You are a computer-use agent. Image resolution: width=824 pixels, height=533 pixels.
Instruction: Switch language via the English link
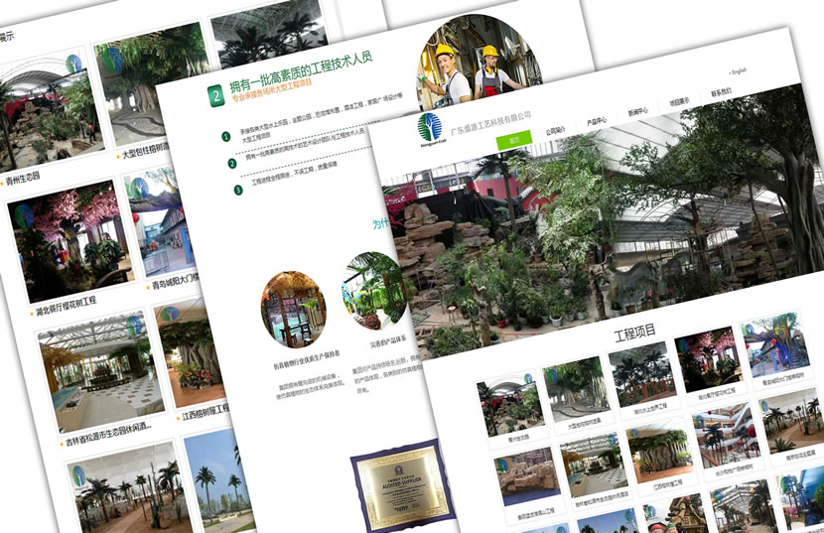(x=739, y=70)
